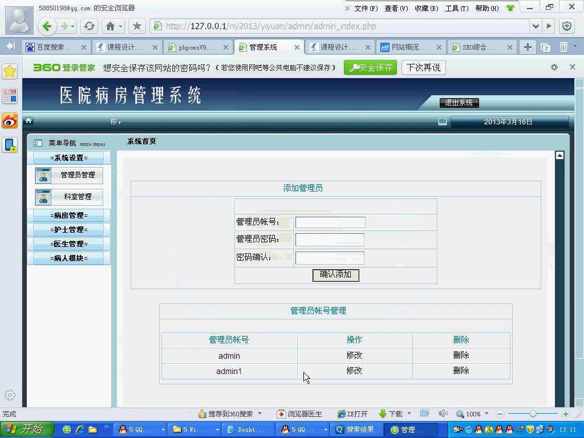Viewport: 584px width, 438px height.
Task: Expand the =病房管理= menu section
Action: (x=69, y=215)
